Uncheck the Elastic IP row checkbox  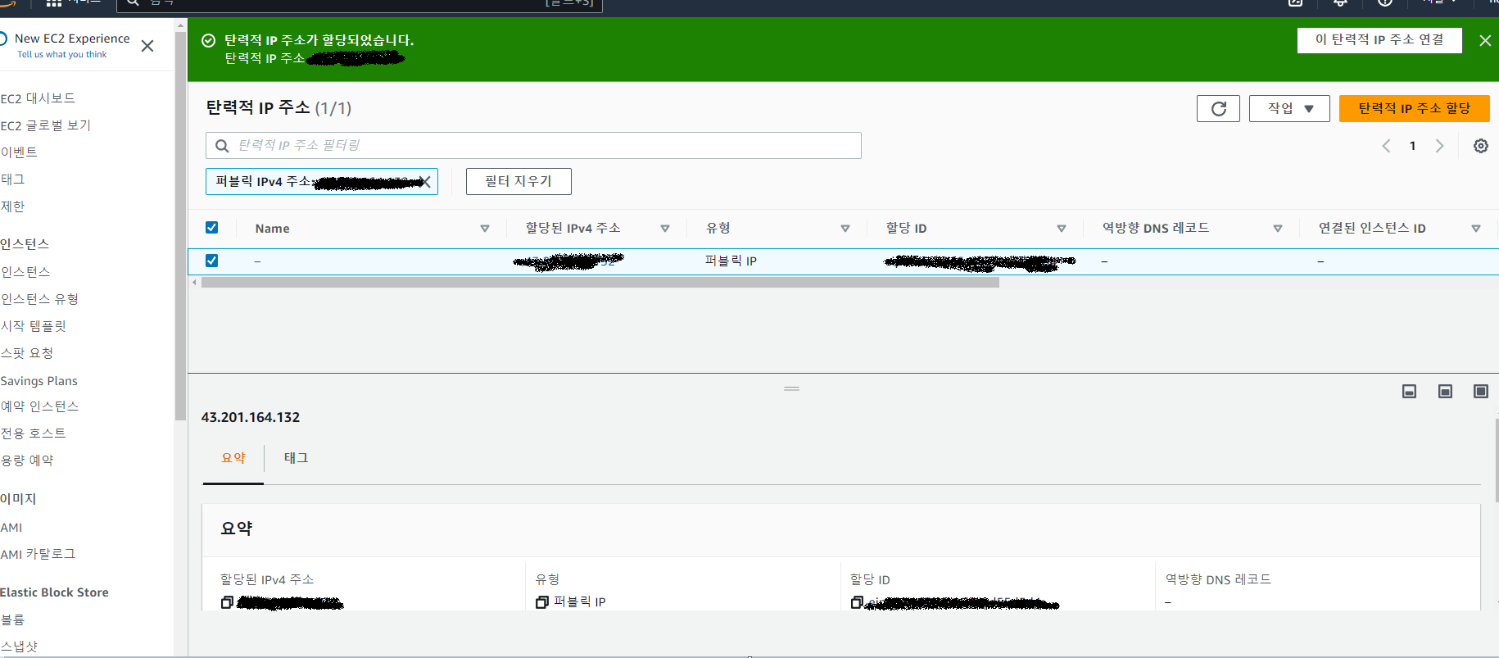coord(211,261)
